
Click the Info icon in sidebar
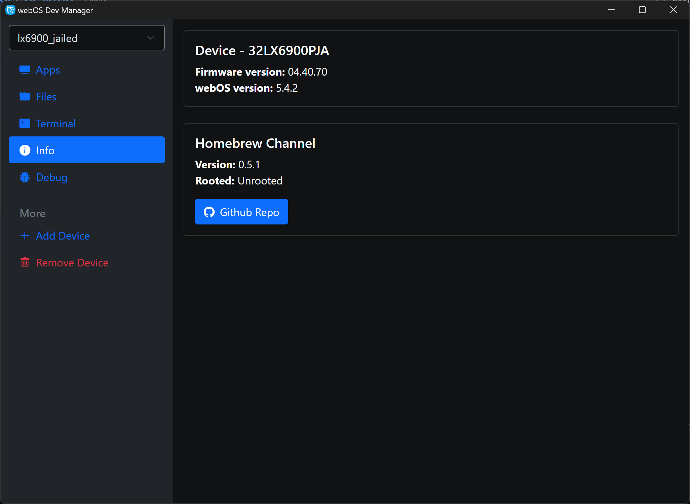pyautogui.click(x=25, y=150)
